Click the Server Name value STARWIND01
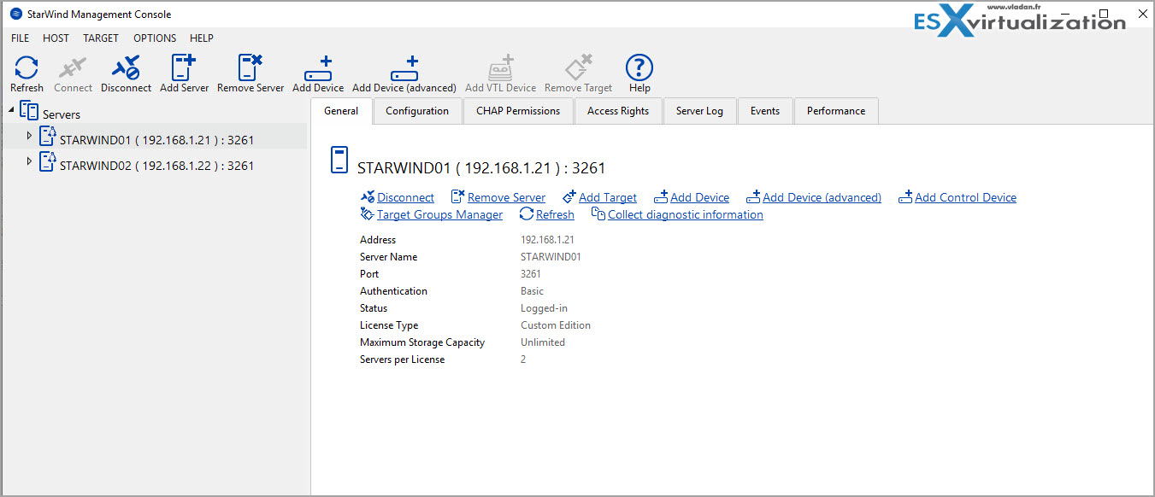Image resolution: width=1155 pixels, height=497 pixels. [x=551, y=257]
